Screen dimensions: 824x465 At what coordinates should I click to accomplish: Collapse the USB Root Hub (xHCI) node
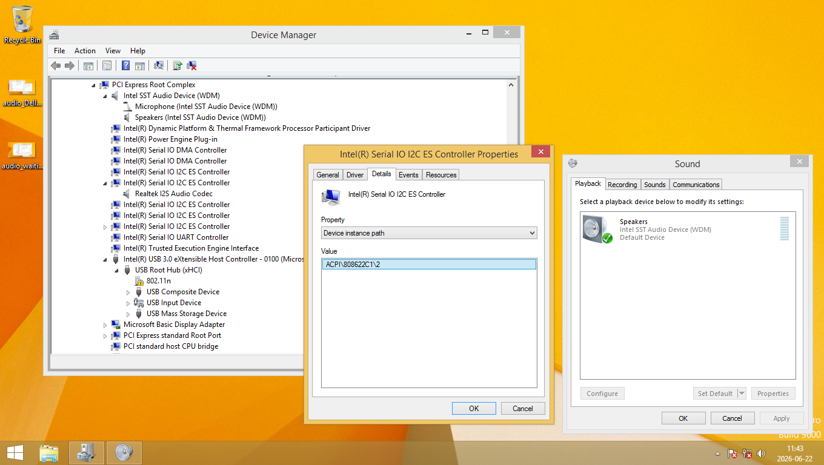[x=116, y=270]
